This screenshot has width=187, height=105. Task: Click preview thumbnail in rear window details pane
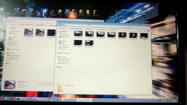[10, 85]
